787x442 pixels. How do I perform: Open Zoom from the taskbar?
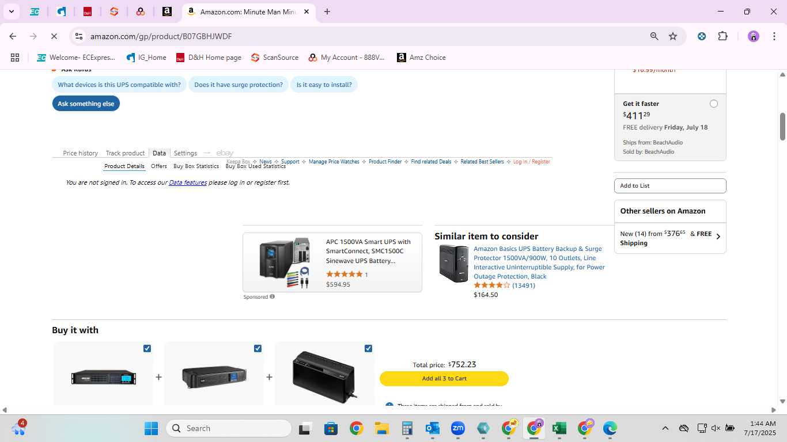pos(458,428)
